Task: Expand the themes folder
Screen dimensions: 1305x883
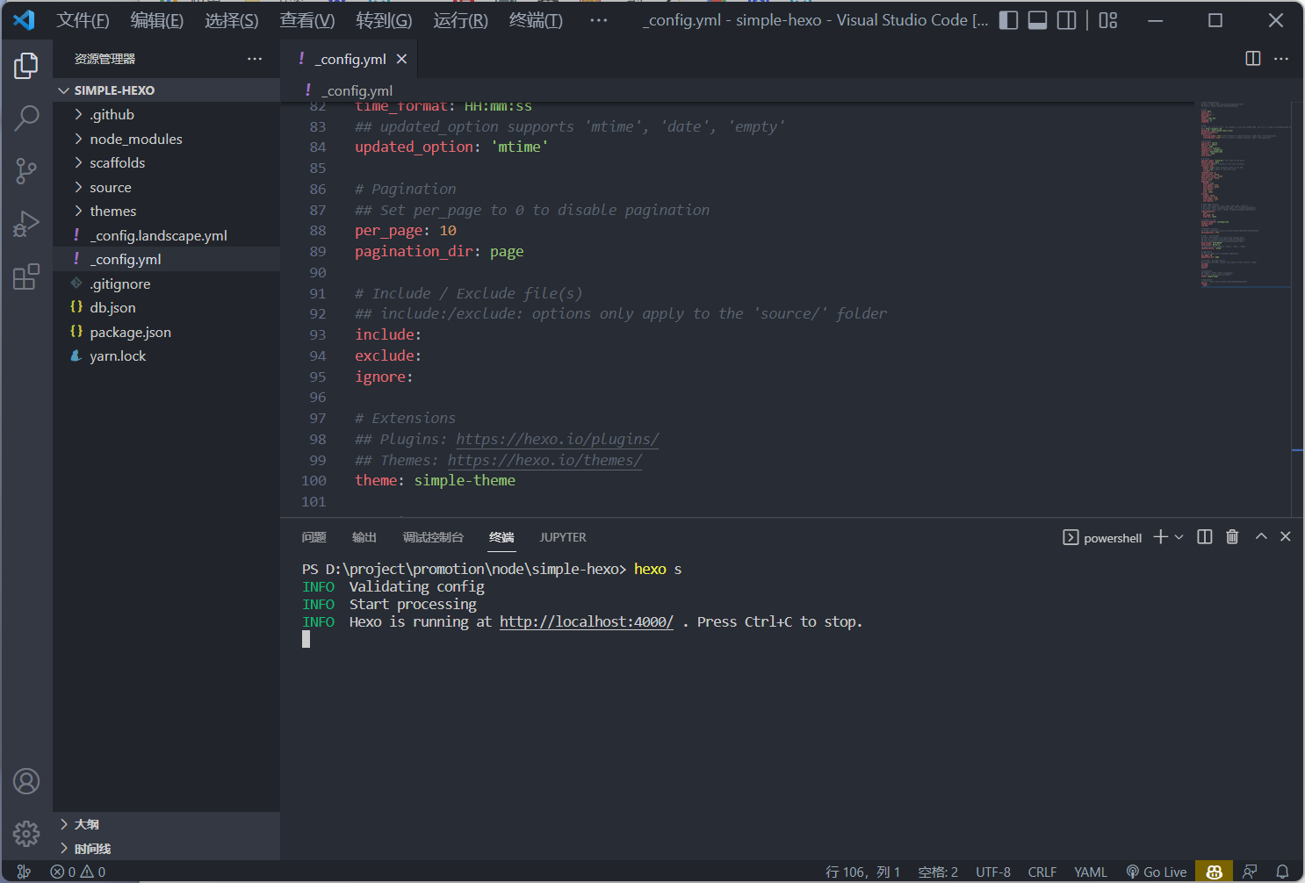Action: coord(112,212)
